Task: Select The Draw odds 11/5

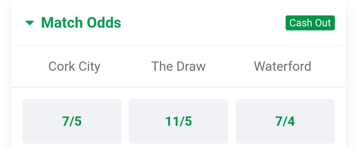Action: point(178,121)
